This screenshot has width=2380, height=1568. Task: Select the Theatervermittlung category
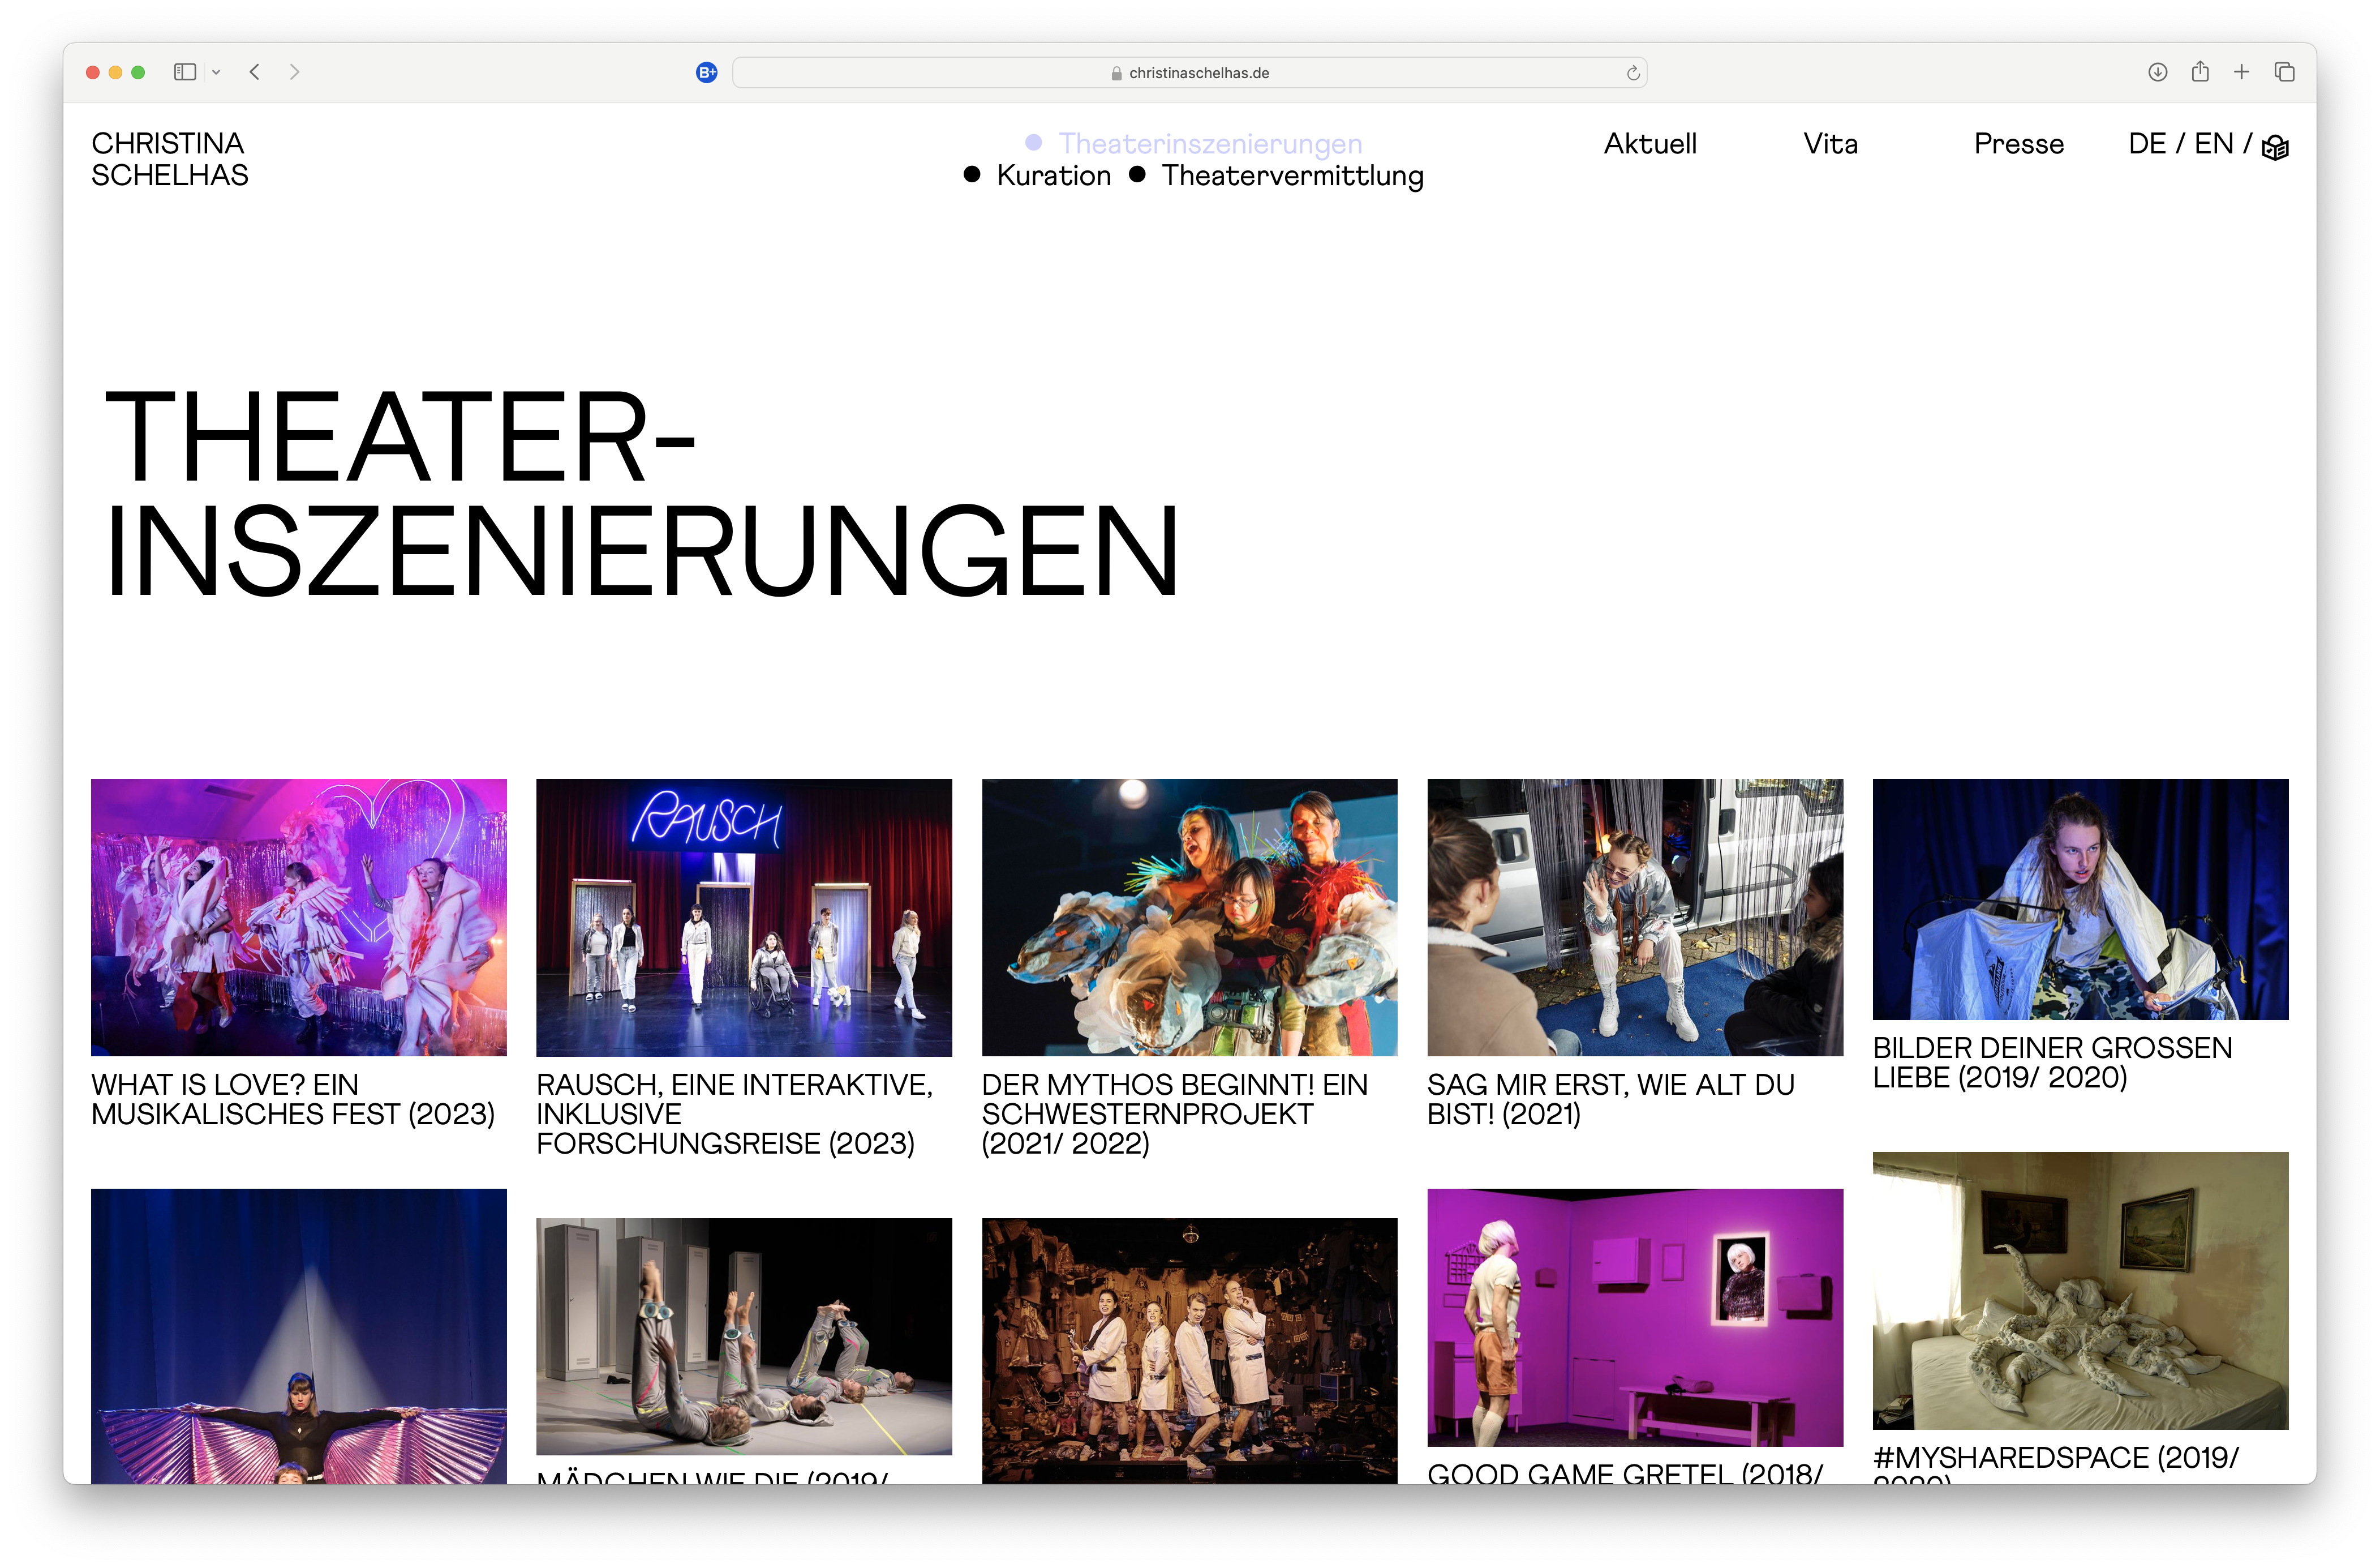pos(1292,176)
